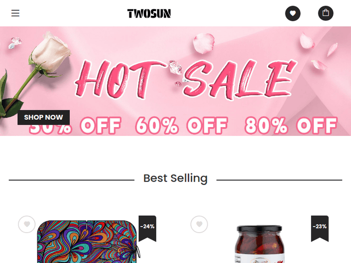Click the Best Selling section heading
Screen dimensions: 351x263
pos(175,178)
